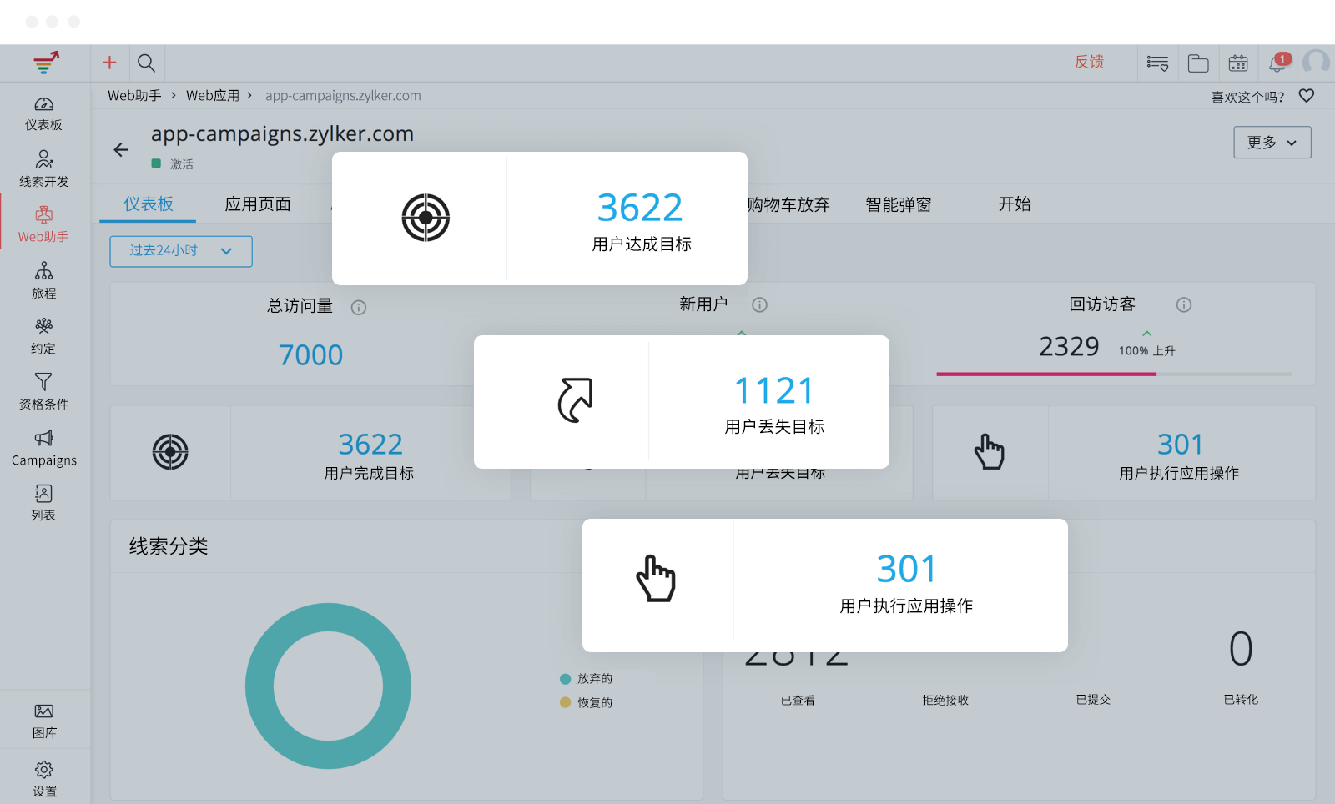The width and height of the screenshot is (1335, 804).
Task: Select 线索开发 in the sidebar
Action: click(x=43, y=167)
